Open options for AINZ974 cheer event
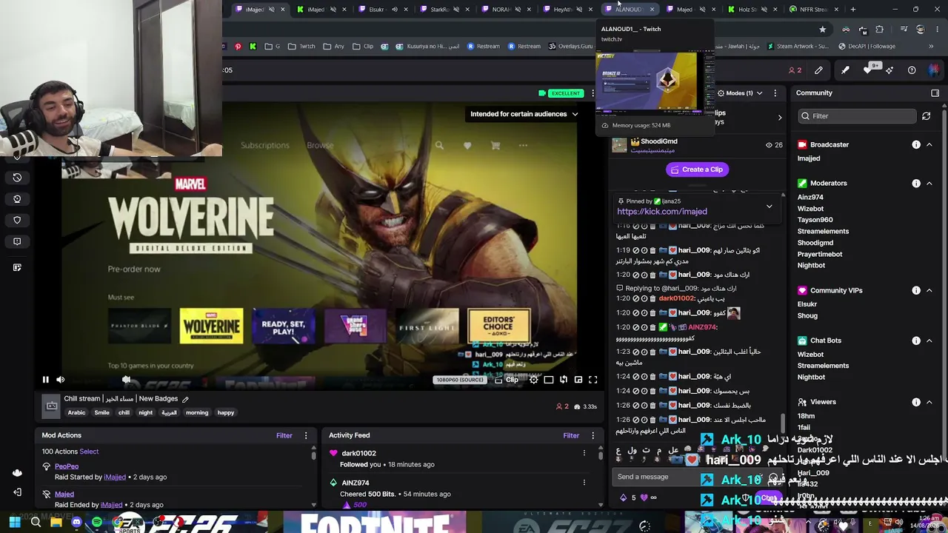948x533 pixels. [584, 483]
